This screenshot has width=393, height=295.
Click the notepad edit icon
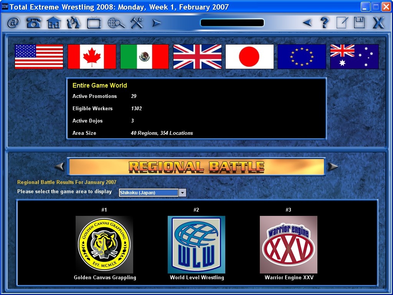point(342,23)
